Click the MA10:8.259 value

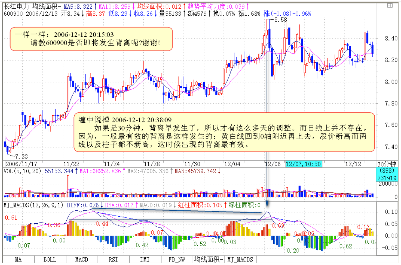[115, 6]
